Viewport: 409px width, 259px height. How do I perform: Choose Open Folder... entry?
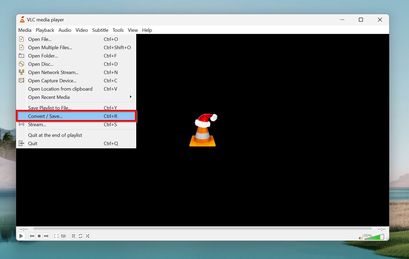[x=76, y=56]
